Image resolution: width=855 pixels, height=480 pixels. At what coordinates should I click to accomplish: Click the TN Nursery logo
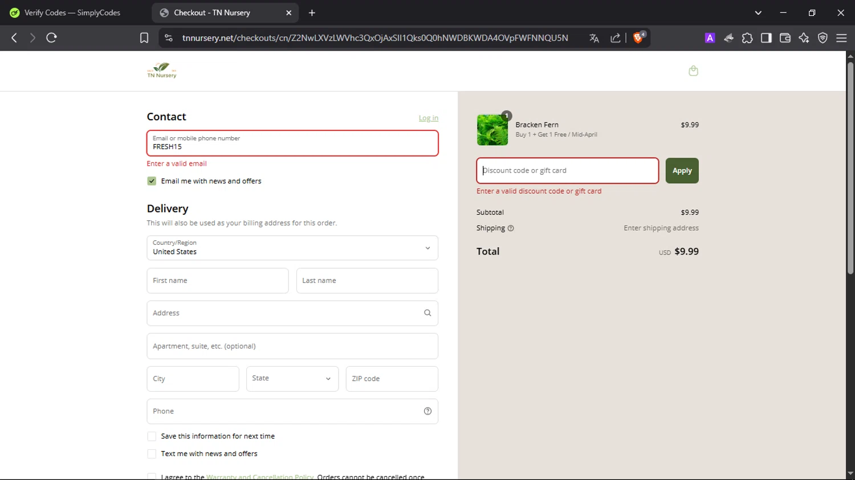tap(162, 71)
